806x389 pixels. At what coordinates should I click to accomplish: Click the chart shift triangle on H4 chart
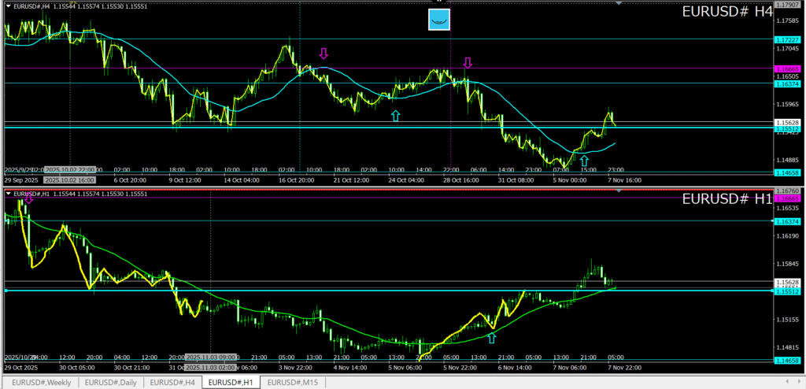coord(619,4)
